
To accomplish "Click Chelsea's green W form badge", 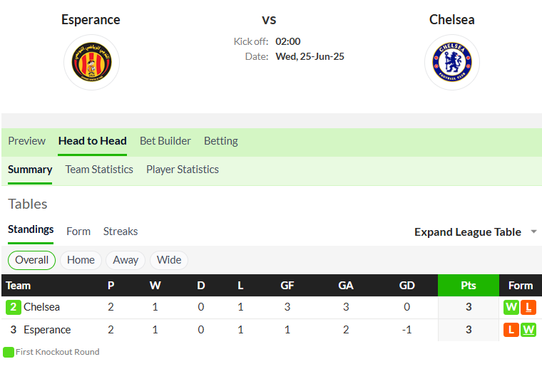I will (511, 307).
